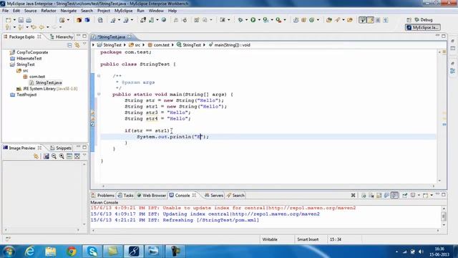This screenshot has width=458, height=258.
Task: Open Image Preview view menu triangle
Action: pos(84,156)
